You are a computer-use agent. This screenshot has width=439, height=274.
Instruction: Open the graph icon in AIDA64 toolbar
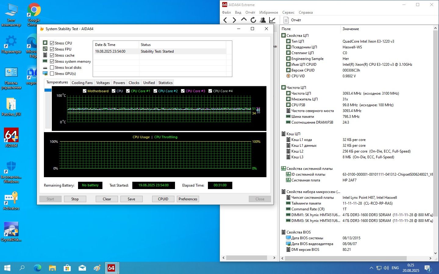tap(272, 20)
